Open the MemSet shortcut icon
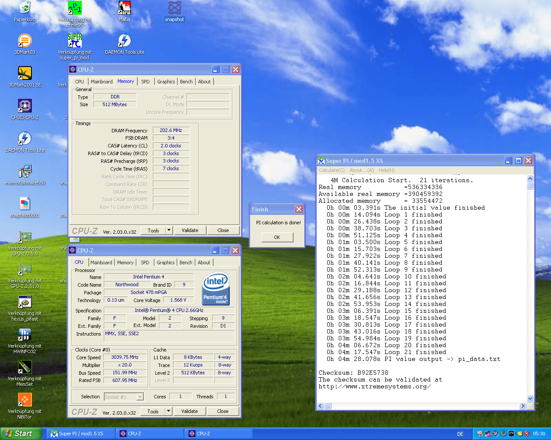551x440 pixels. pyautogui.click(x=25, y=367)
